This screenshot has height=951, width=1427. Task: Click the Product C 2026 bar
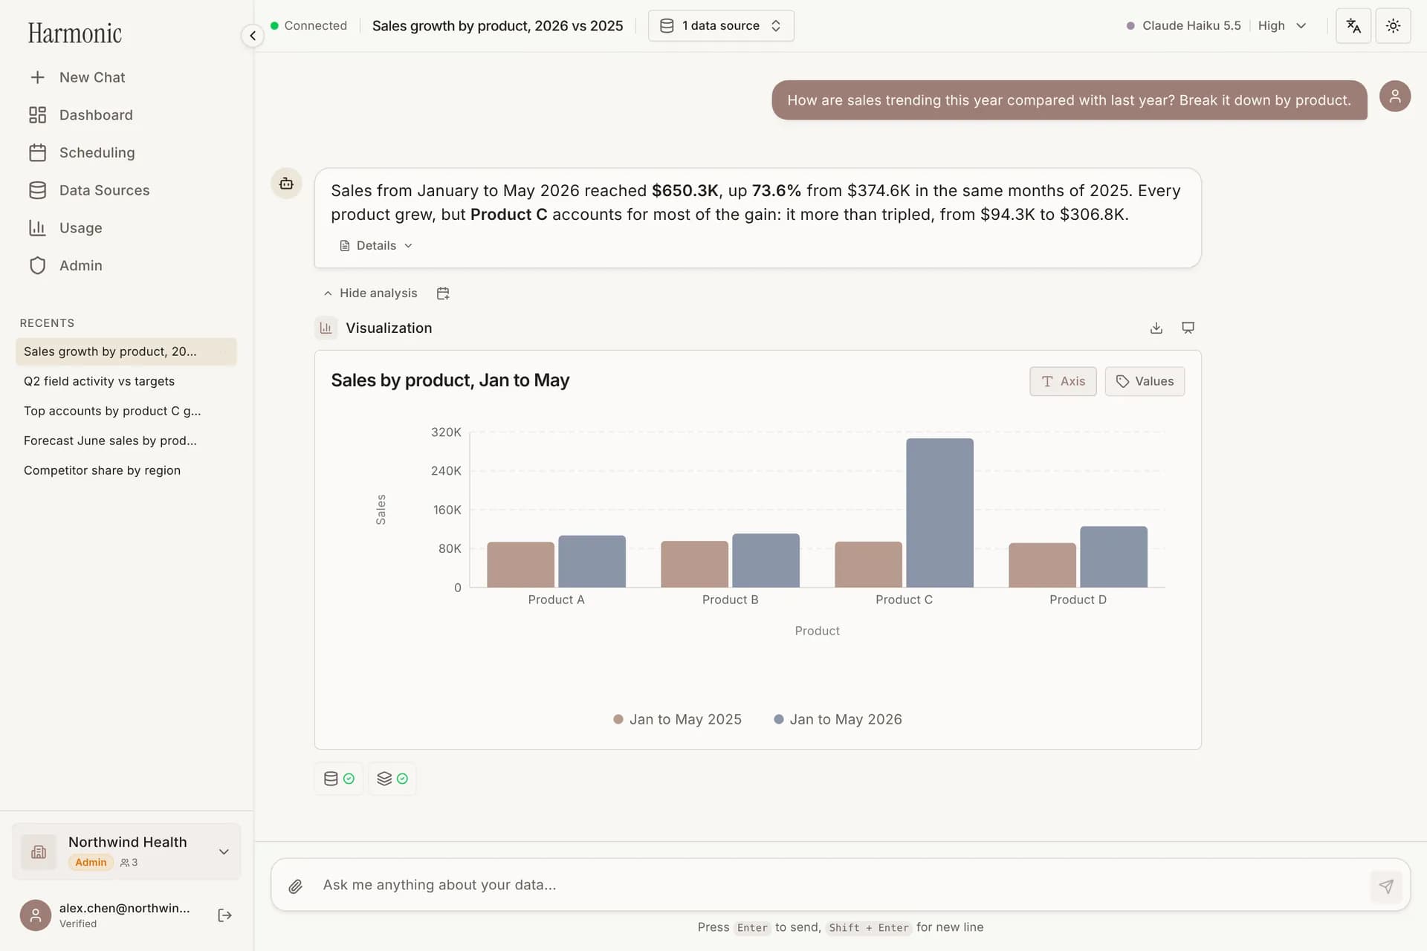tap(939, 513)
